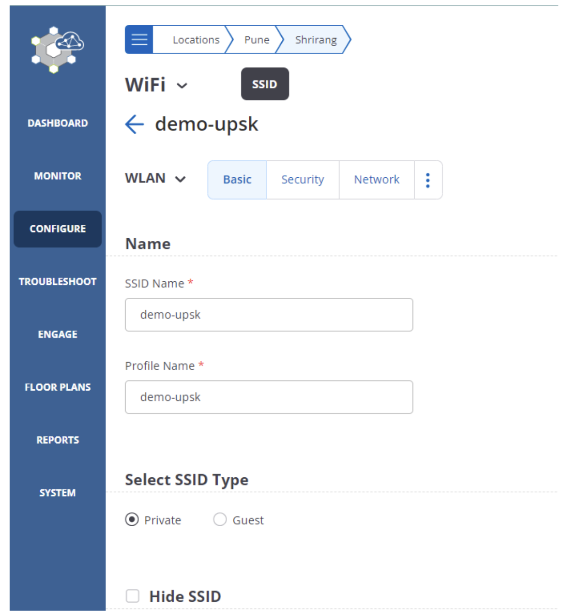The image size is (569, 611).
Task: Select the Basic tab
Action: pos(237,180)
